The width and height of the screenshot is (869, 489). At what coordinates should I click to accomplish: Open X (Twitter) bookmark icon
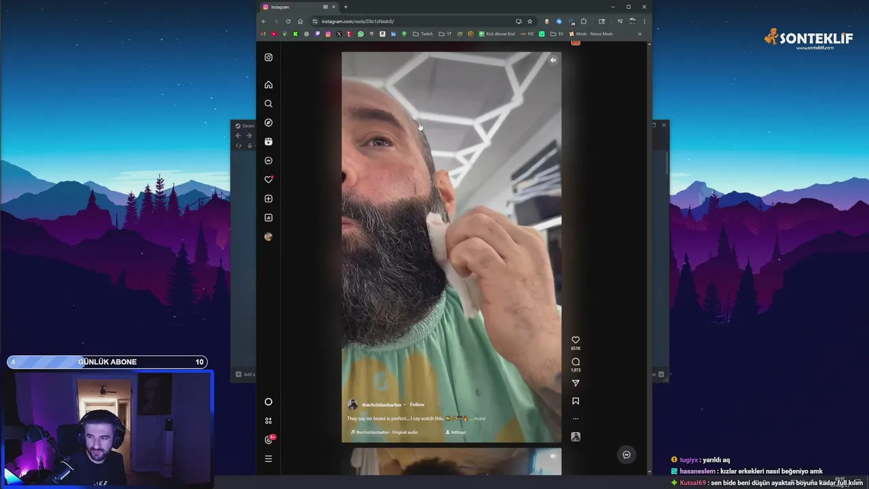click(339, 34)
